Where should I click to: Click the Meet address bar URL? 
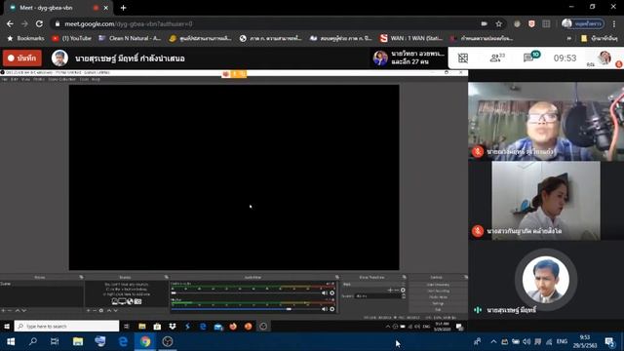[x=129, y=23]
